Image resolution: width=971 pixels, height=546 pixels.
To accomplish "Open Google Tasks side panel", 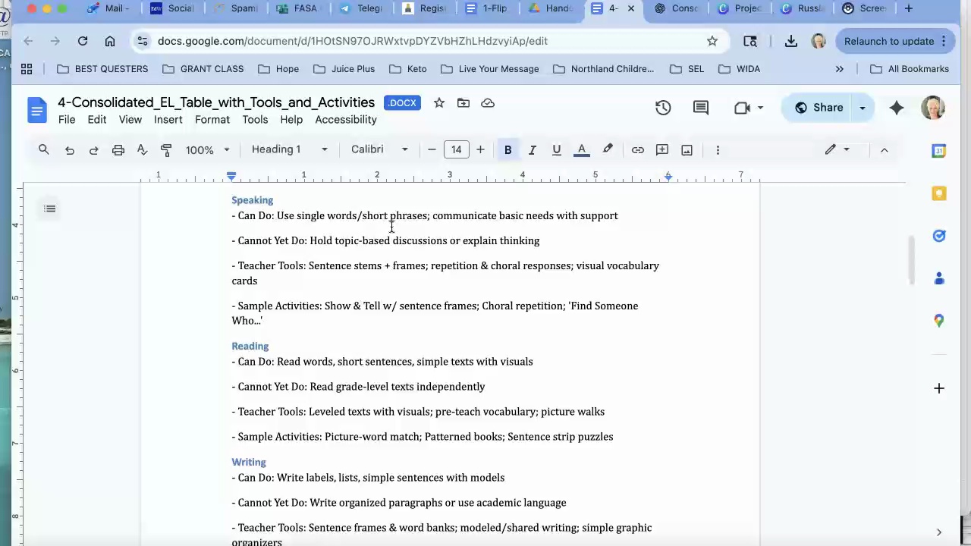I will pyautogui.click(x=939, y=236).
